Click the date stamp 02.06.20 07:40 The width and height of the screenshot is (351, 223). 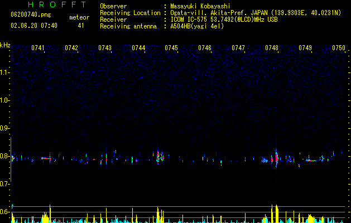click(x=34, y=26)
